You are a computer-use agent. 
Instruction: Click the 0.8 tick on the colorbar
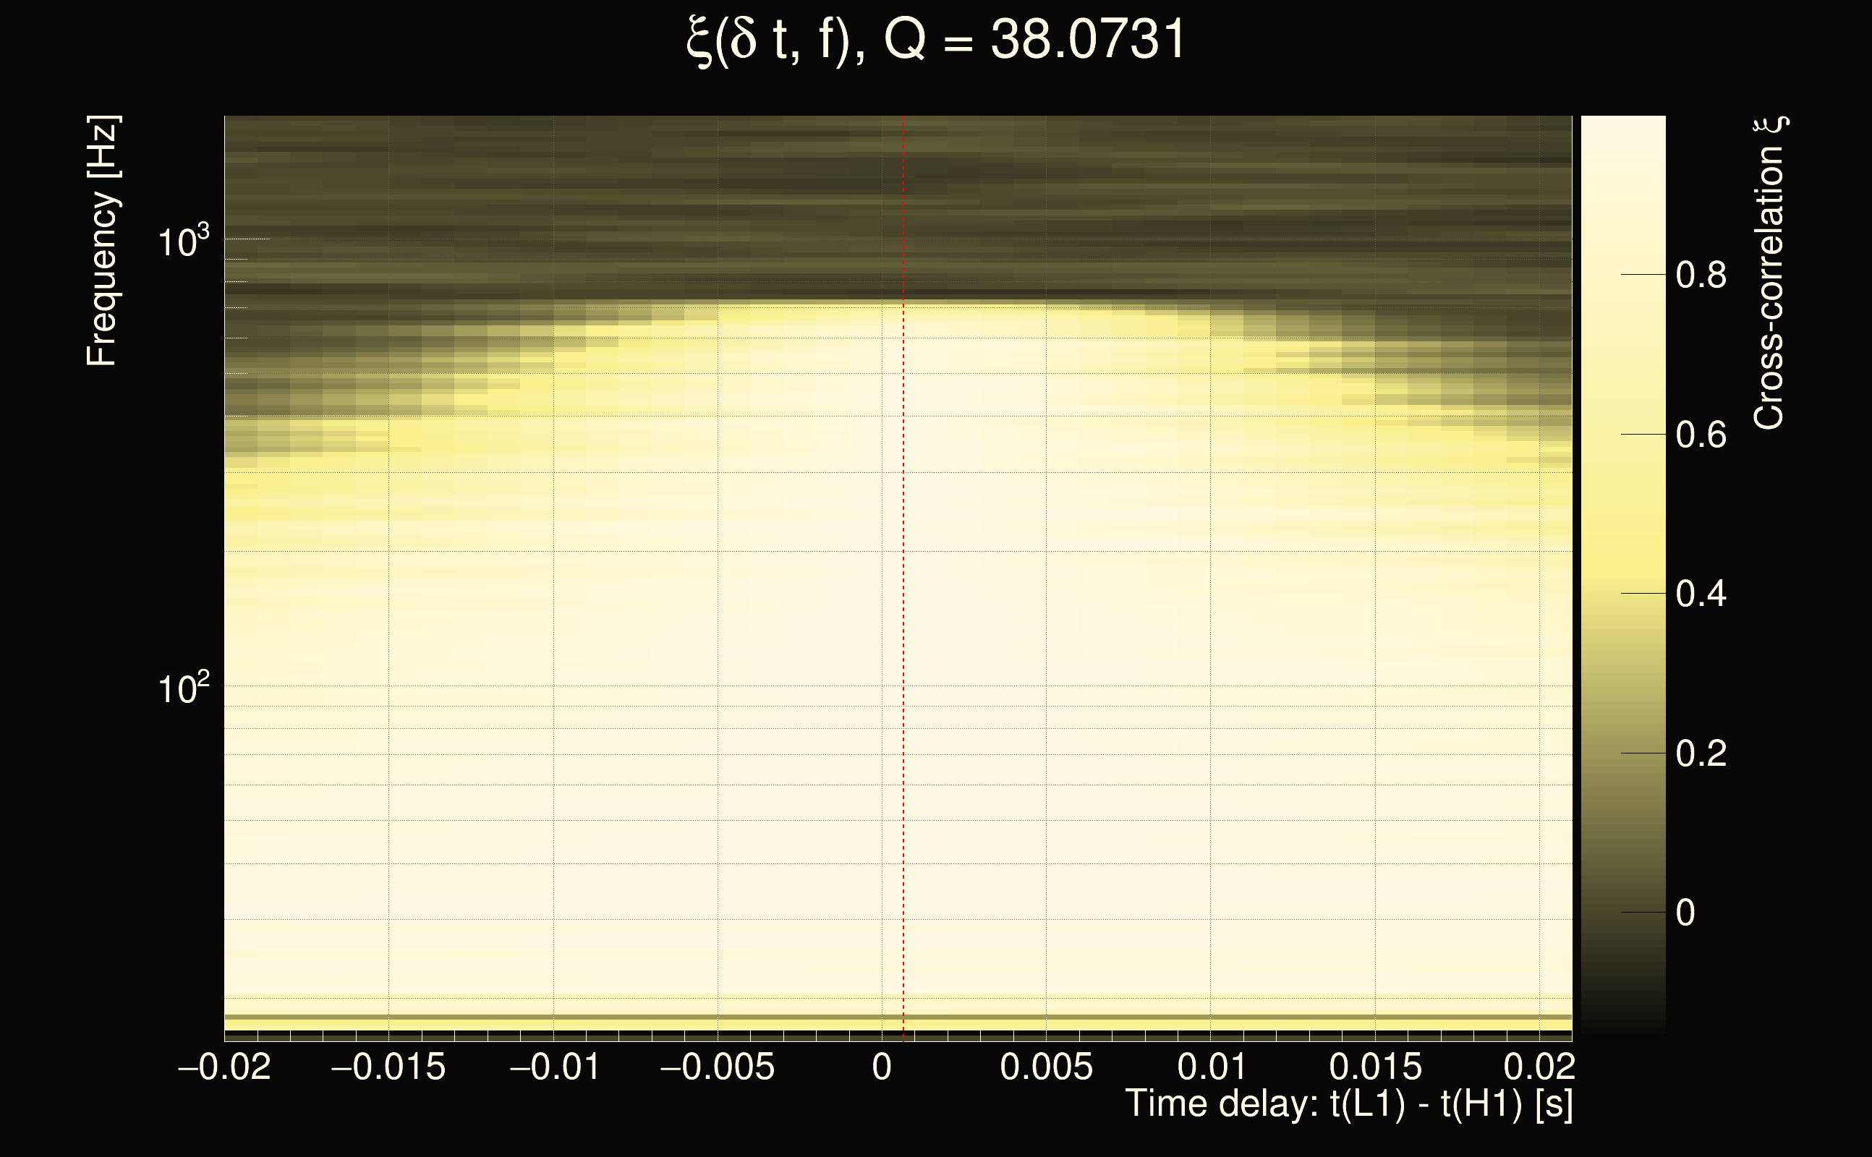point(1701,275)
